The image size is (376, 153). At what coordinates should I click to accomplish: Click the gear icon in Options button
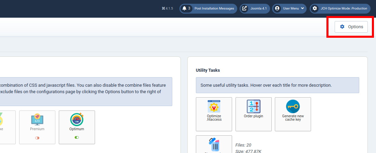pos(342,27)
